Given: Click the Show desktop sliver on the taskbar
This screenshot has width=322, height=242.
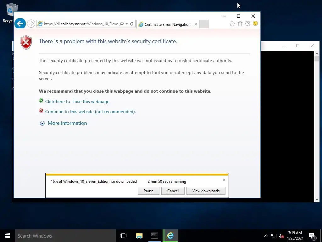Looking at the screenshot, I should 321,236.
